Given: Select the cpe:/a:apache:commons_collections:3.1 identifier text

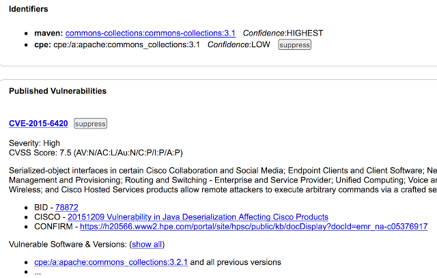Looking at the screenshot, I should pyautogui.click(x=126, y=44).
